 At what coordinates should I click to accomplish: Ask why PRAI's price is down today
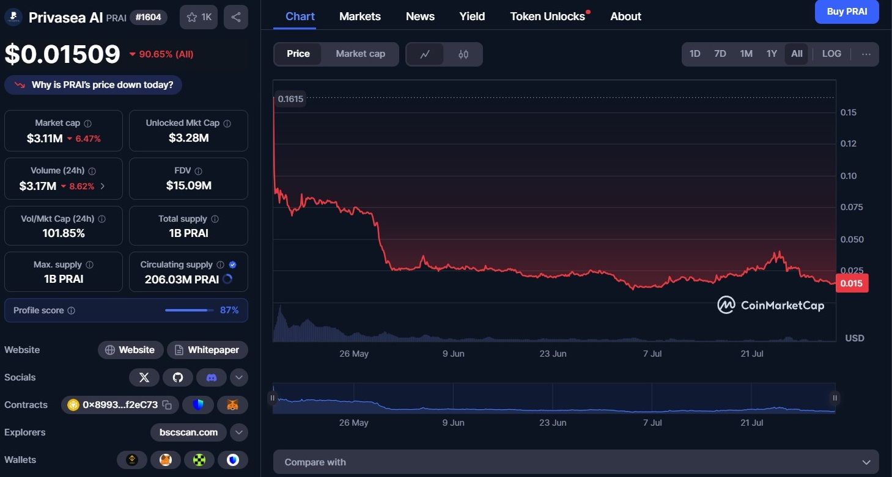pyautogui.click(x=93, y=85)
